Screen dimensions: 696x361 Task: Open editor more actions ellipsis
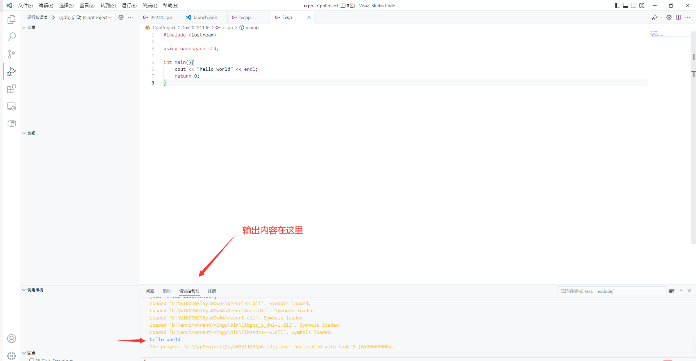688,17
